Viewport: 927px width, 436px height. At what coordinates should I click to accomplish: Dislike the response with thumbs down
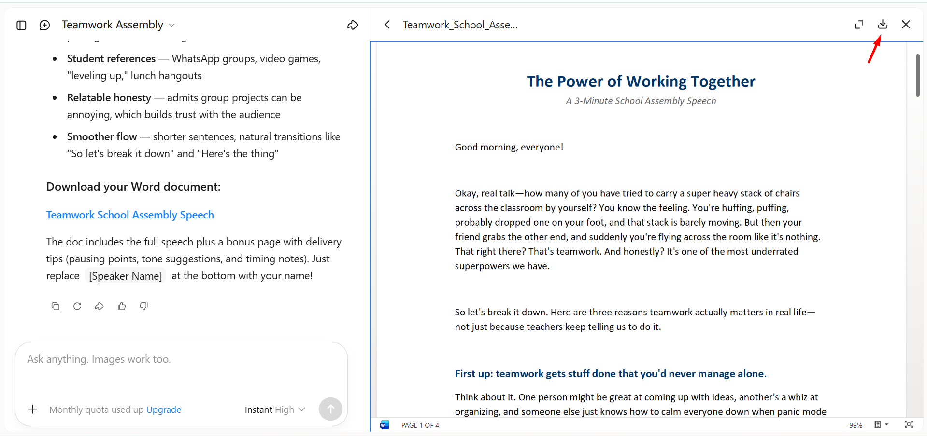(144, 306)
